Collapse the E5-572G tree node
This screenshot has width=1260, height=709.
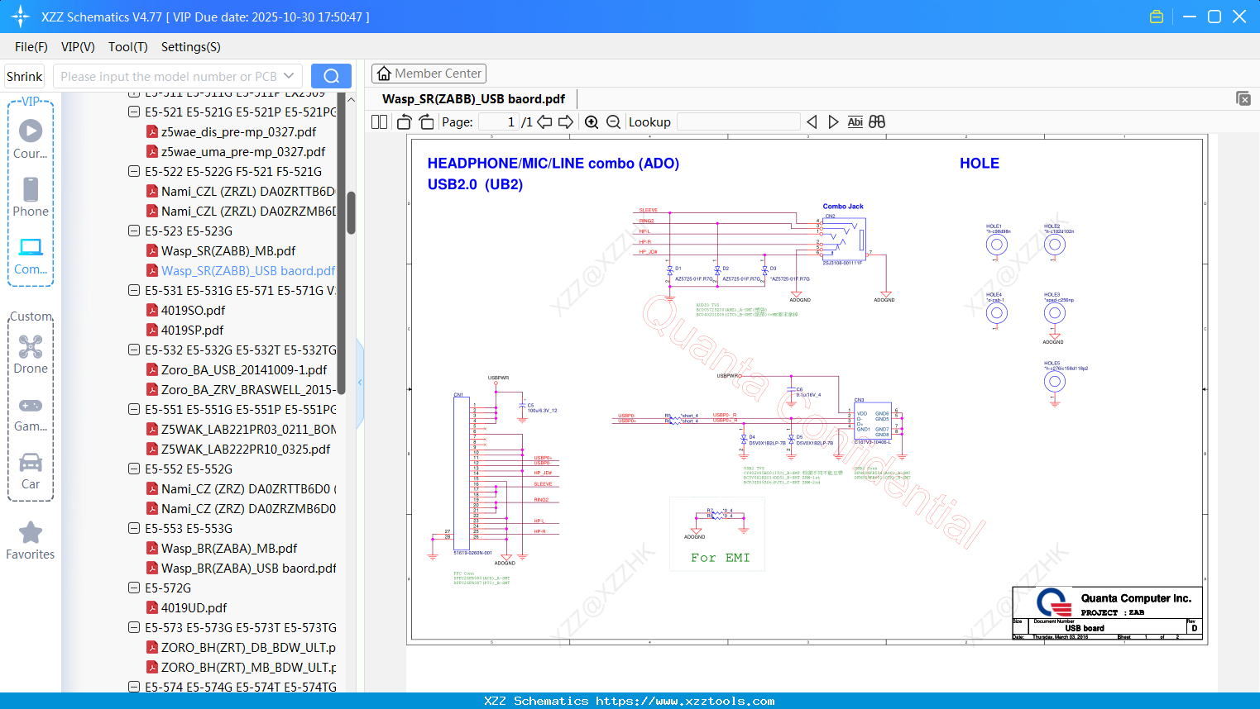(x=134, y=588)
